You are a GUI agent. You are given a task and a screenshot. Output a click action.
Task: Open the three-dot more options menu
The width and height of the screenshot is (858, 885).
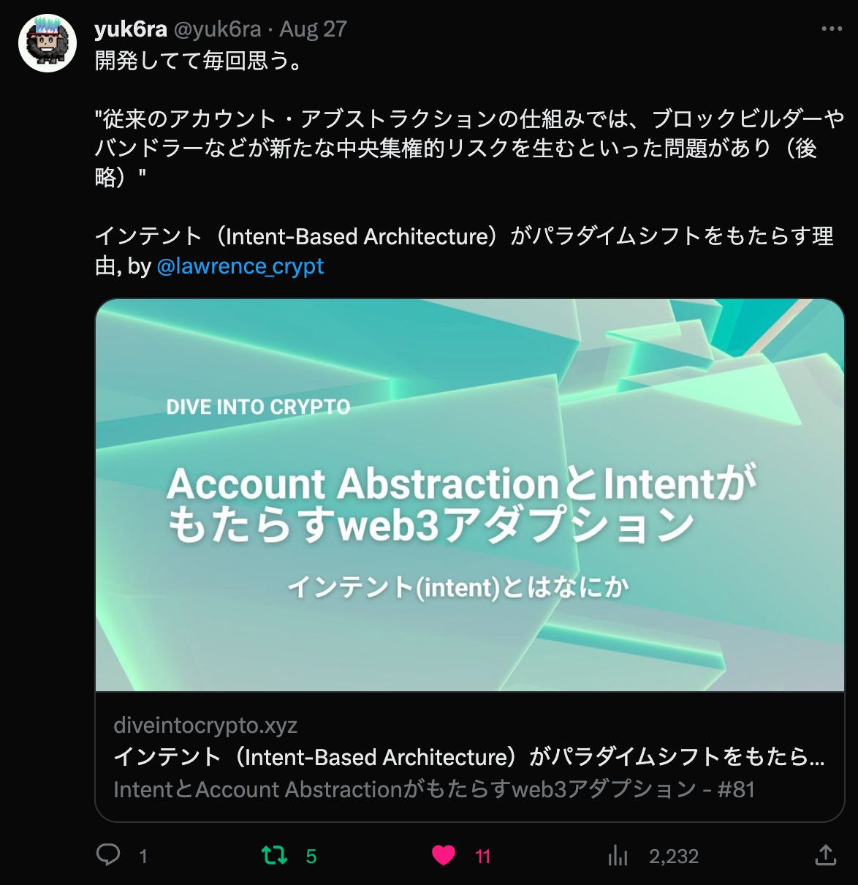click(x=832, y=29)
